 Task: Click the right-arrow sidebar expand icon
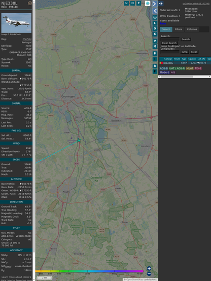pyautogui.click(x=155, y=4)
